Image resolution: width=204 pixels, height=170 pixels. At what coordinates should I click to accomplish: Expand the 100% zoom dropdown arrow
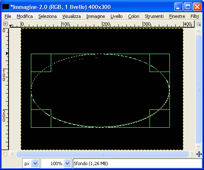point(67,163)
